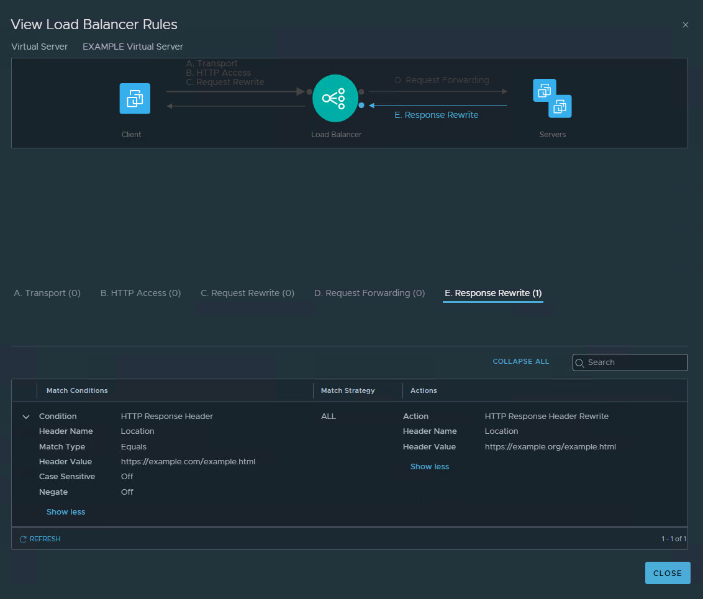Screen dimensions: 703x599
Task: Click the Servers icon in the diagram
Action: tap(552, 98)
